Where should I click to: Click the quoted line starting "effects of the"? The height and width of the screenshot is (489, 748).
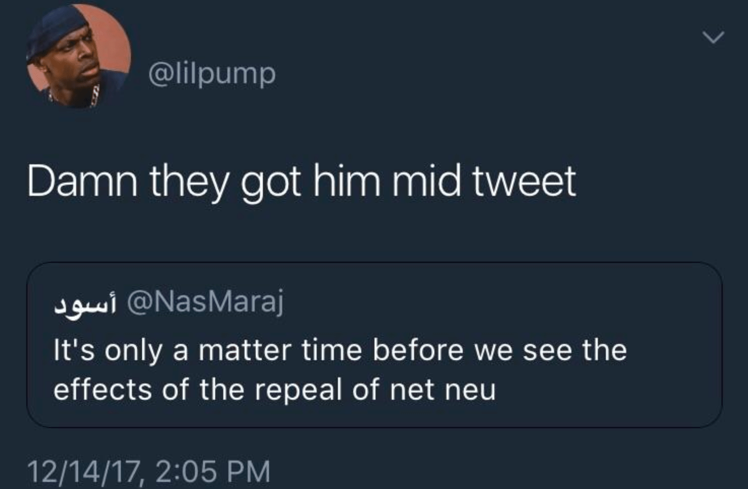(274, 390)
